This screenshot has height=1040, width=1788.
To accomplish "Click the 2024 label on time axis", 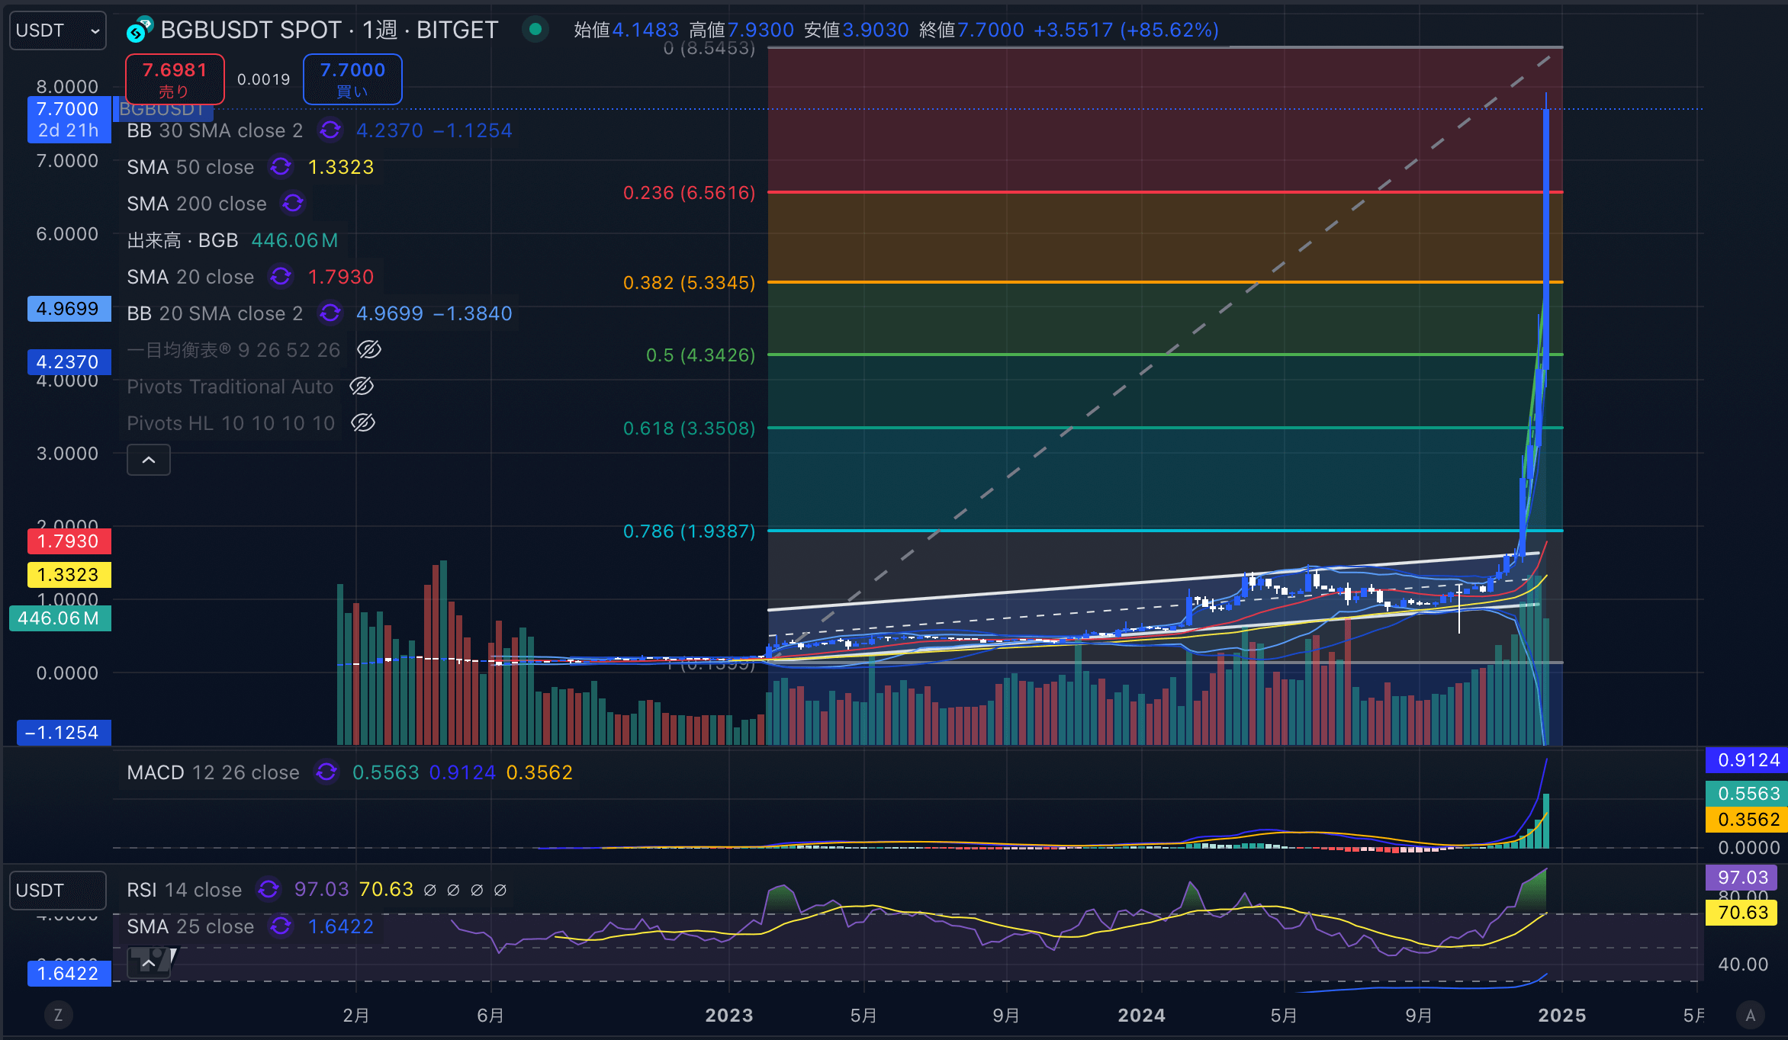I will [1141, 1015].
